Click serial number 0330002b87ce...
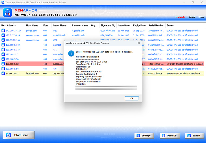Image resolution: width=206 pixels, height=143 pixels. point(156,74)
